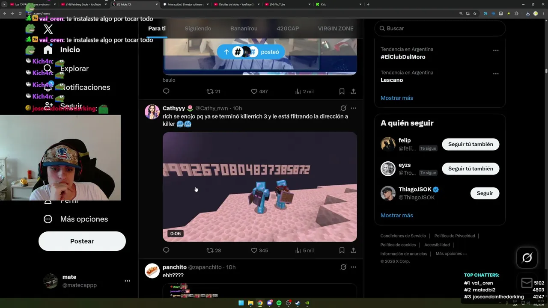Open Steam from taskbar

298,303
